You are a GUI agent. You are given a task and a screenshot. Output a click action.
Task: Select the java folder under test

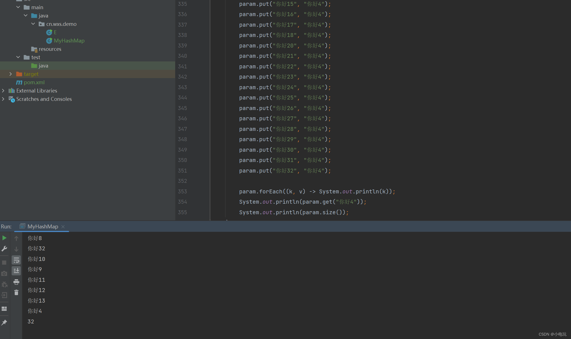[43, 66]
